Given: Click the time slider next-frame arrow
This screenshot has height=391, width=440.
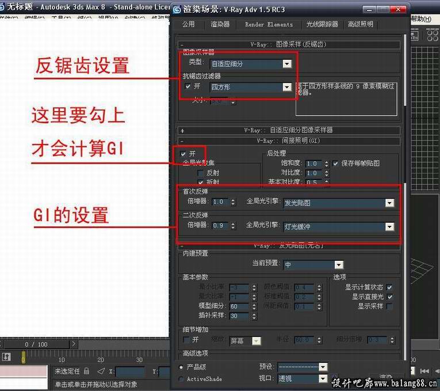Looking at the screenshot, I should [x=74, y=344].
